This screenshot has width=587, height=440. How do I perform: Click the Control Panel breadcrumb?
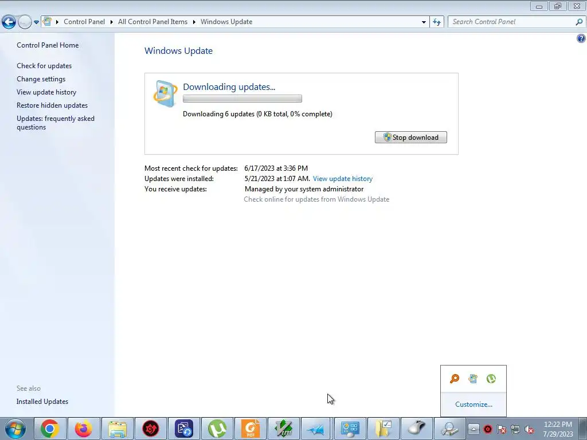click(84, 22)
